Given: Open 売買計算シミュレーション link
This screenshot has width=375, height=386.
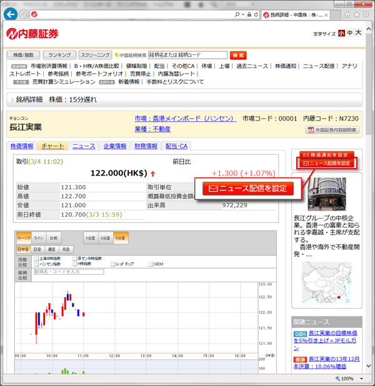Looking at the screenshot, I should point(64,82).
